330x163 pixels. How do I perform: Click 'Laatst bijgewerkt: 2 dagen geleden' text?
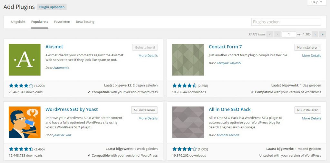pos(131,86)
